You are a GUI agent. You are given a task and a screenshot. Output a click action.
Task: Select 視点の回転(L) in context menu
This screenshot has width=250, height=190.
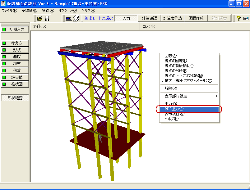(189, 61)
